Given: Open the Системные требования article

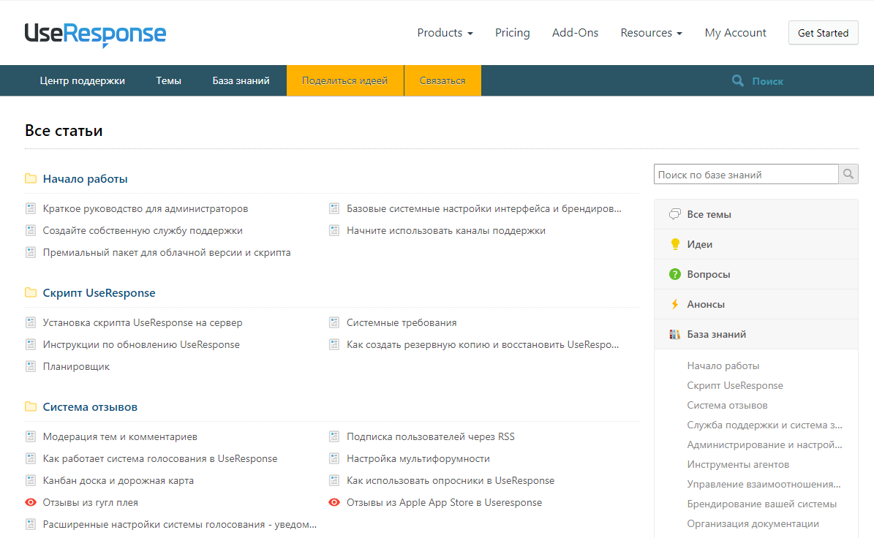Looking at the screenshot, I should click(402, 323).
